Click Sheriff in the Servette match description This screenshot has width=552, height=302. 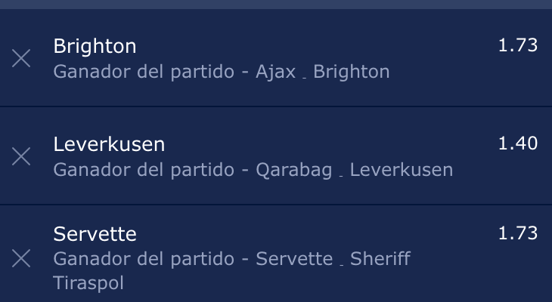point(380,260)
